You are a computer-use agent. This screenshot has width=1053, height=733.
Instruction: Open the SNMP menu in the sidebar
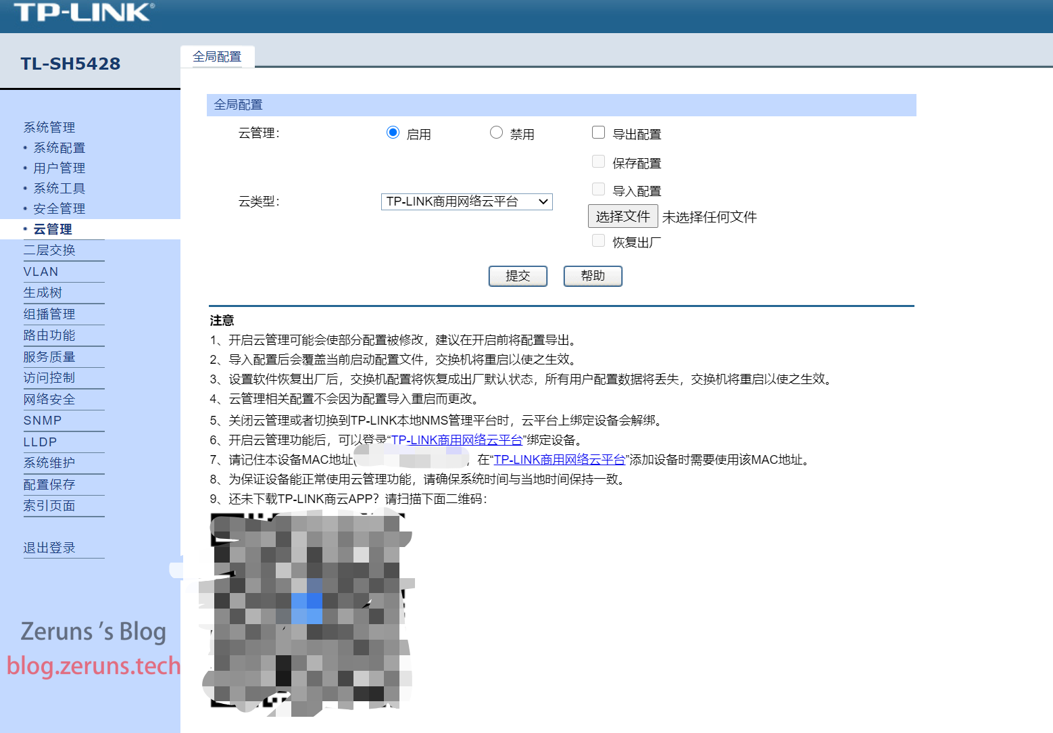coord(43,421)
